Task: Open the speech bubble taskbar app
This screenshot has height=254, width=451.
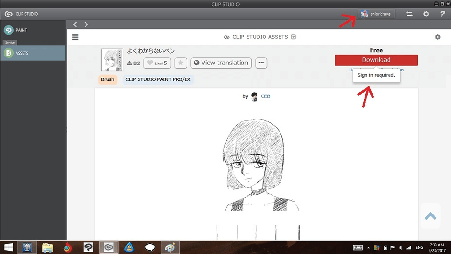Action: (x=149, y=247)
